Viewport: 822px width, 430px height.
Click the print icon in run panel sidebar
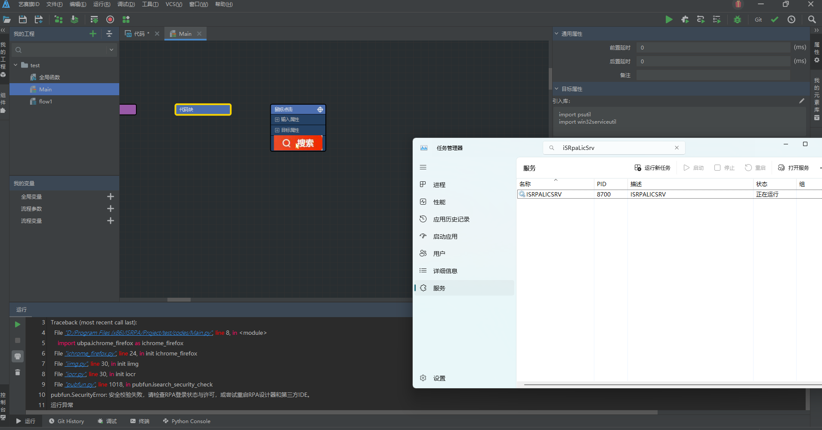point(18,356)
